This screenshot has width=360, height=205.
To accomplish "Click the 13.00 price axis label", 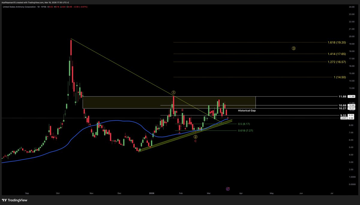I will pyautogui.click(x=352, y=88).
